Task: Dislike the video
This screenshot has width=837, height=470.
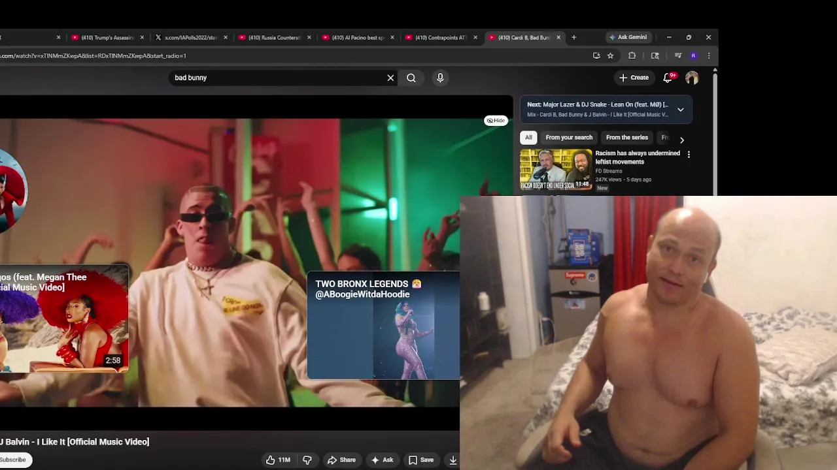Action: [307, 460]
